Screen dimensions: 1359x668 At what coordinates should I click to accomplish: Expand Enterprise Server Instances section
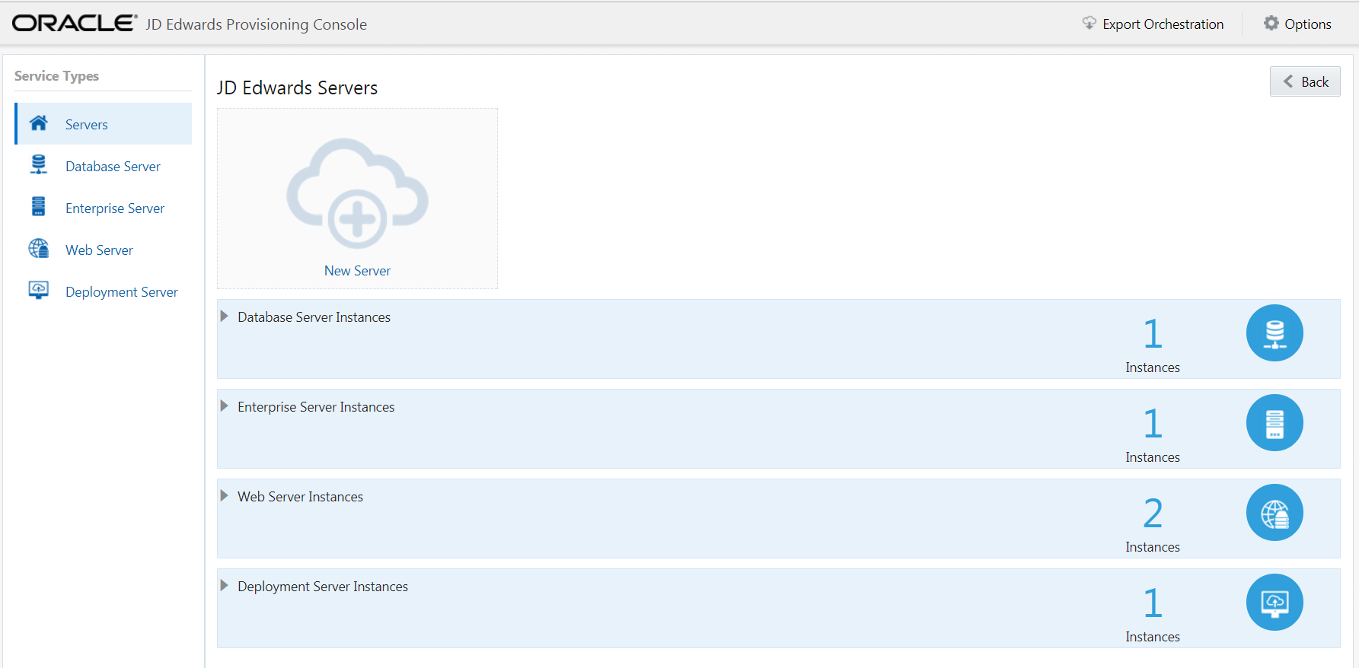point(225,406)
